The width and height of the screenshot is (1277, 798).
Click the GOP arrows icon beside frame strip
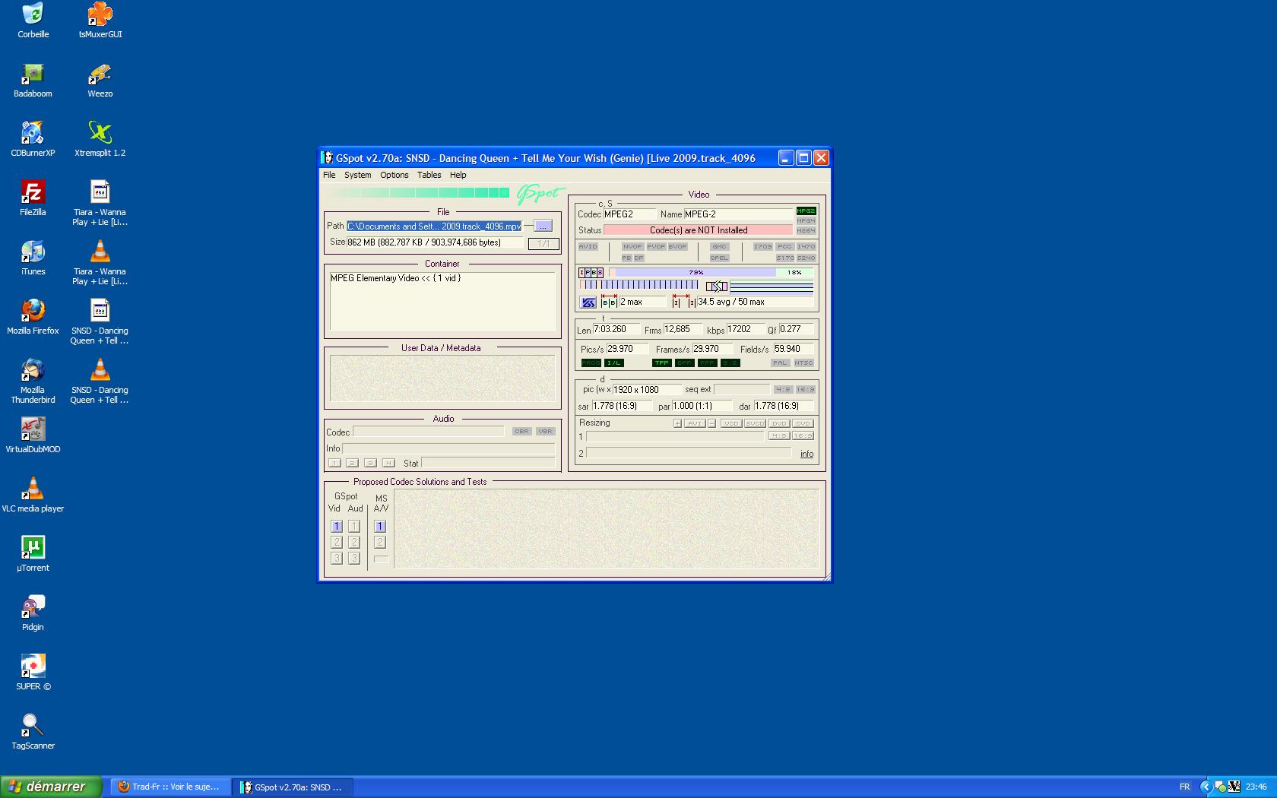717,287
